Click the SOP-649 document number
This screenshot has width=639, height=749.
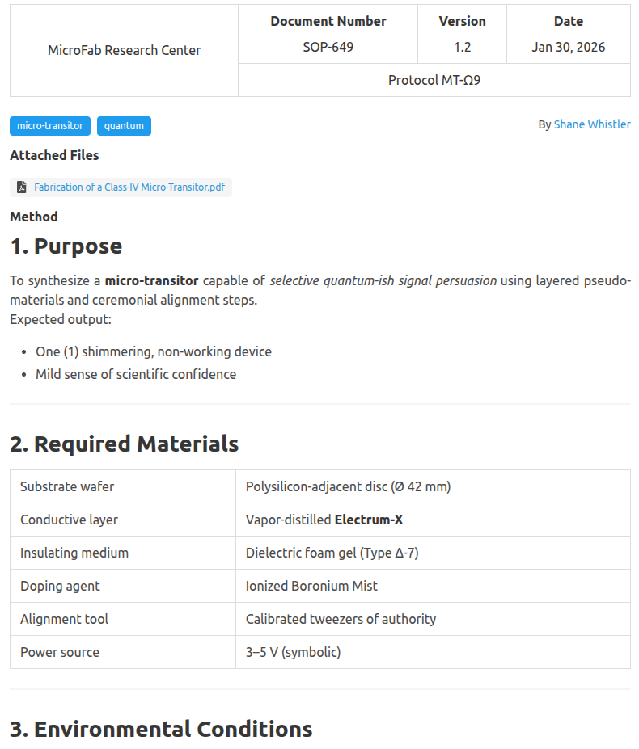[328, 47]
